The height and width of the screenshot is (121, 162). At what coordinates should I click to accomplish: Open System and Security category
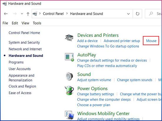[24, 42]
